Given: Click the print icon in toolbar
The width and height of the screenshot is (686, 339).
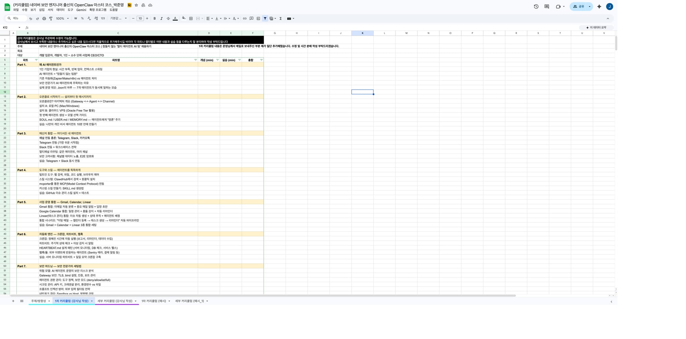Looking at the screenshot, I should tap(44, 19).
